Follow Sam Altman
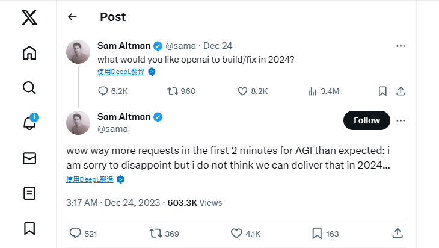This screenshot has width=439, height=248. coord(366,120)
